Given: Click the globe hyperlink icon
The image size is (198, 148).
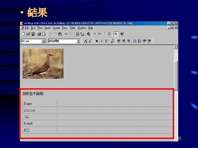Looking at the screenshot, I should point(89,34).
